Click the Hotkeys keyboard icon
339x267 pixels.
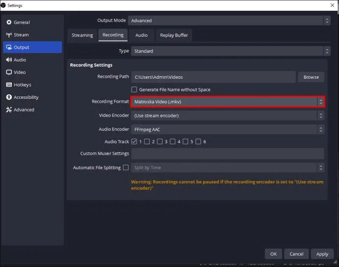(x=9, y=85)
